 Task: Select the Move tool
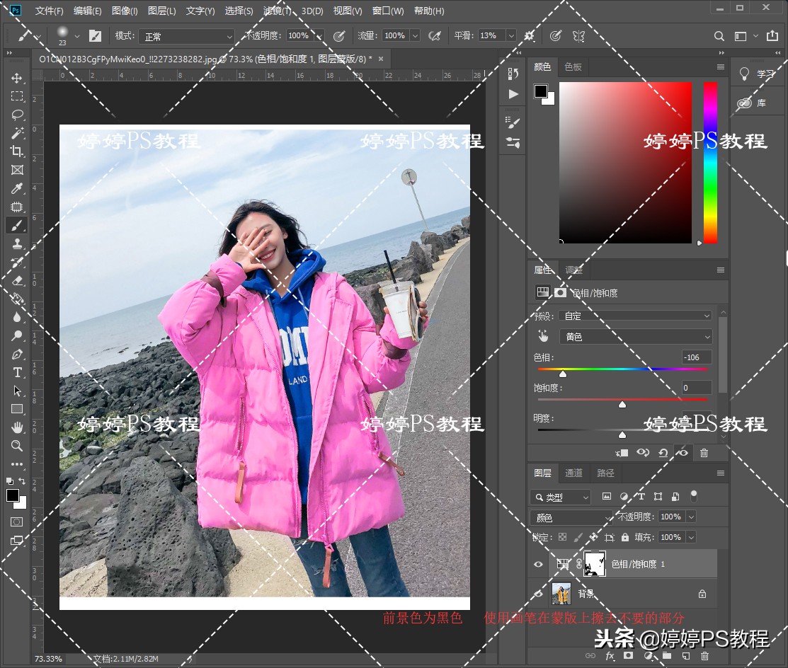click(17, 78)
